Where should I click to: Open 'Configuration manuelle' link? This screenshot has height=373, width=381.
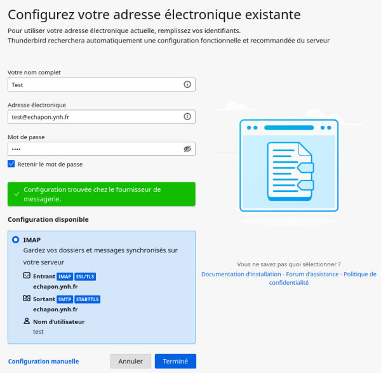(x=43, y=362)
